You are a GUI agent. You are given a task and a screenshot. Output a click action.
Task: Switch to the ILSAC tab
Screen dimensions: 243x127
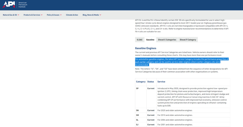140,40
